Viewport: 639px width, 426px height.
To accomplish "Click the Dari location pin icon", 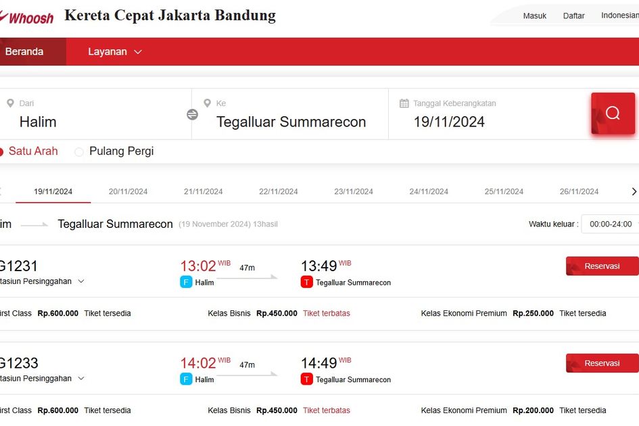I will [11, 103].
